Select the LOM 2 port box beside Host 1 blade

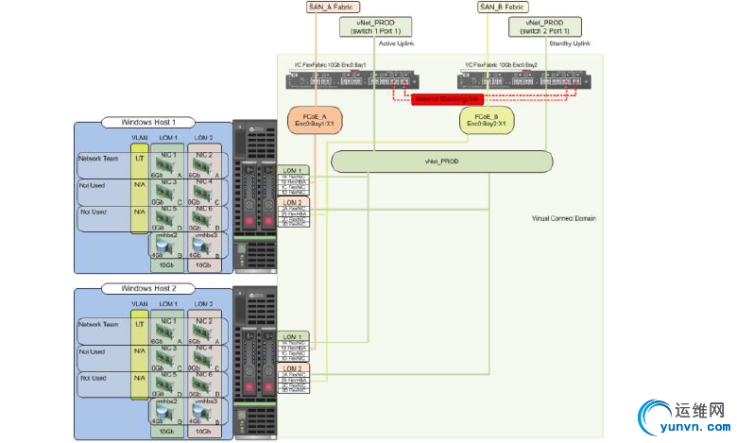[x=293, y=213]
